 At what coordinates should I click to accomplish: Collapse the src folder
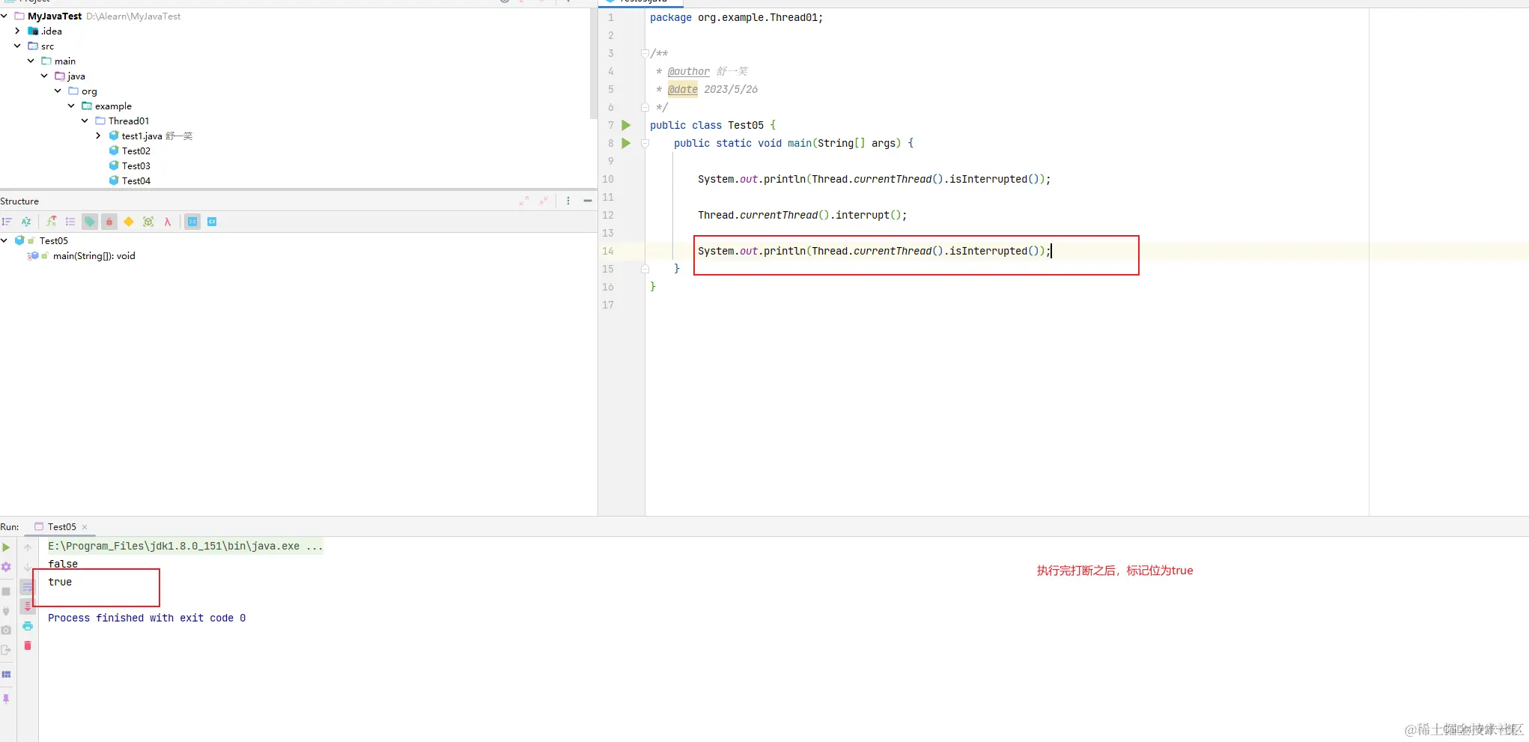tap(18, 46)
